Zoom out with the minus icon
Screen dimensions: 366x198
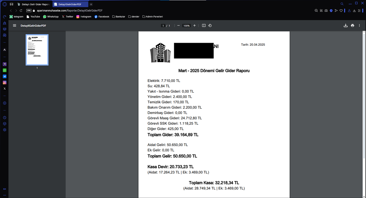tap(178, 25)
